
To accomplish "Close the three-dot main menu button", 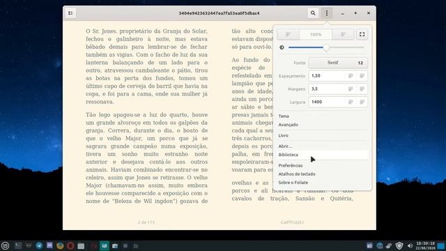I will [327, 13].
